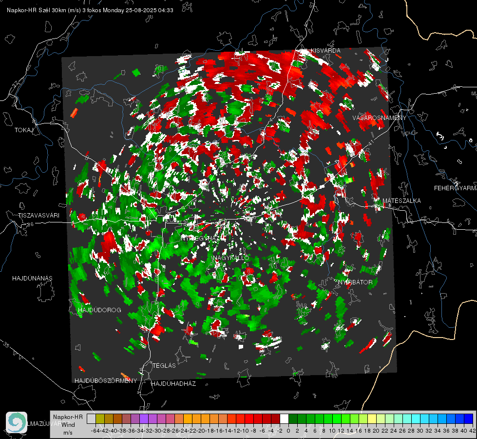Image resolution: width=477 pixels, height=439 pixels.
Task: Click the '20' legend scale value
Action: coord(376,431)
